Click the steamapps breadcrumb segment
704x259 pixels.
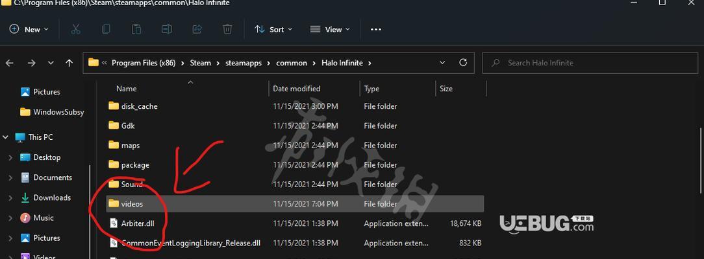coord(244,63)
